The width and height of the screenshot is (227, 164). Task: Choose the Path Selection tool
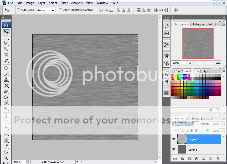coord(6,127)
